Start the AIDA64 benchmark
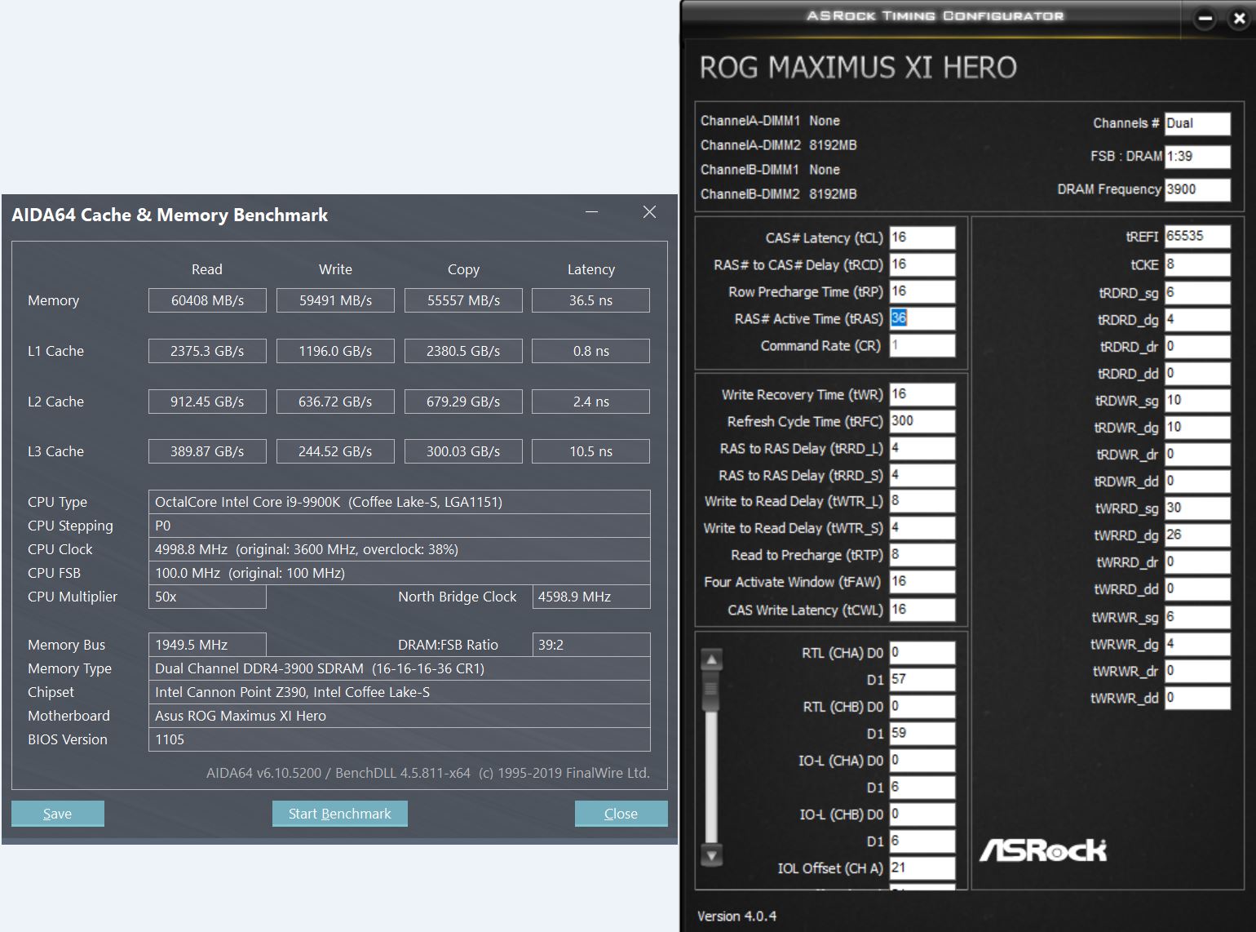 pyautogui.click(x=339, y=814)
